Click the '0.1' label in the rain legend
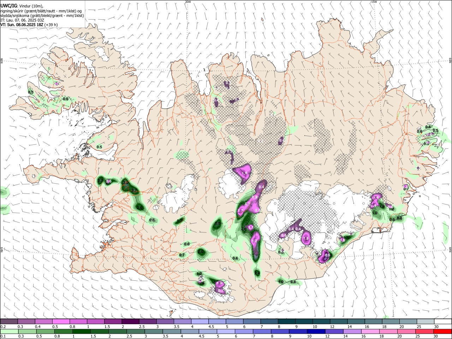Viewport: 452px width, 339px height. [3, 337]
